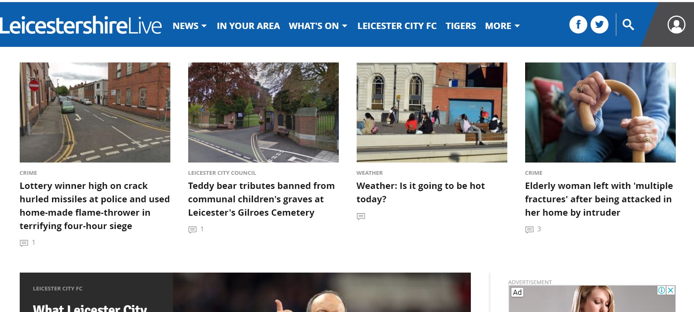Screen dimensions: 694x312
Task: Close the advertisement with X
Action: pyautogui.click(x=671, y=290)
